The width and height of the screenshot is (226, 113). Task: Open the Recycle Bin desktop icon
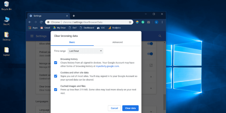coord(6,5)
